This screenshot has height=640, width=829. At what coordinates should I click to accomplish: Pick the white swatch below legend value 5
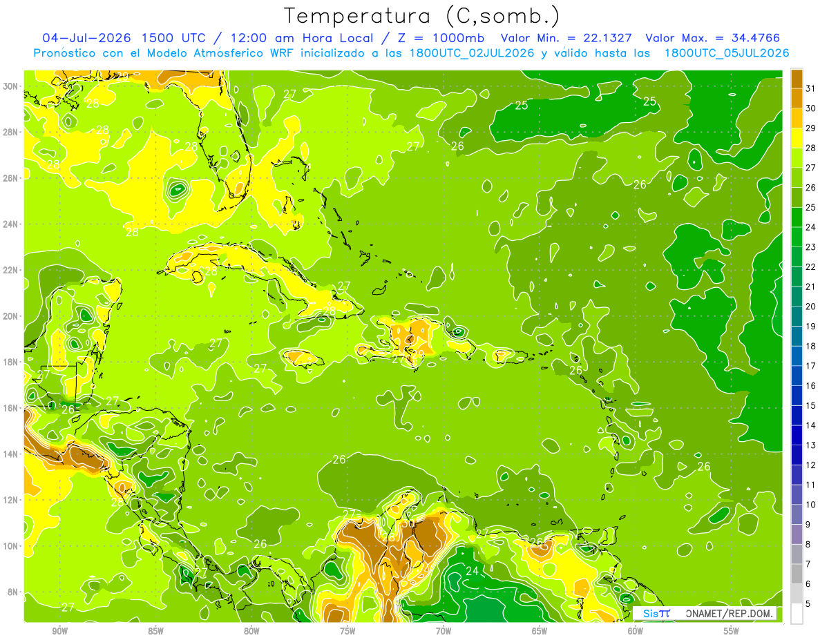(797, 614)
